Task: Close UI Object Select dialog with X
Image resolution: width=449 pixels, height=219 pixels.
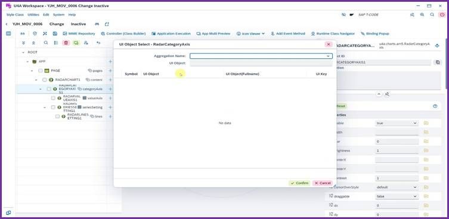Action: coord(329,44)
